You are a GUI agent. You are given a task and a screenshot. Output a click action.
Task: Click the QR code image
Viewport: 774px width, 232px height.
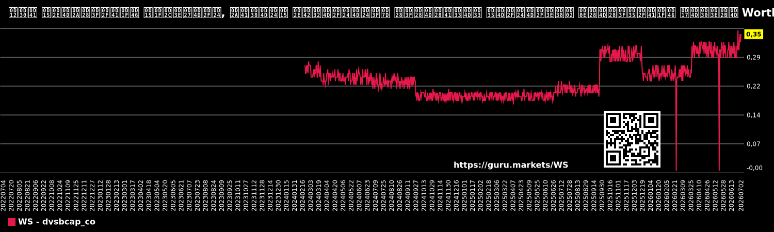coord(632,139)
